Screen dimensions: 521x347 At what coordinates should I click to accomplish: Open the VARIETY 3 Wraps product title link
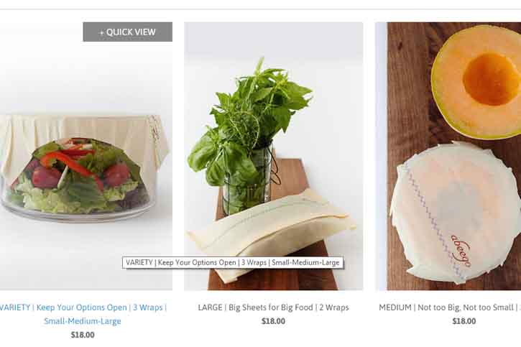83,314
